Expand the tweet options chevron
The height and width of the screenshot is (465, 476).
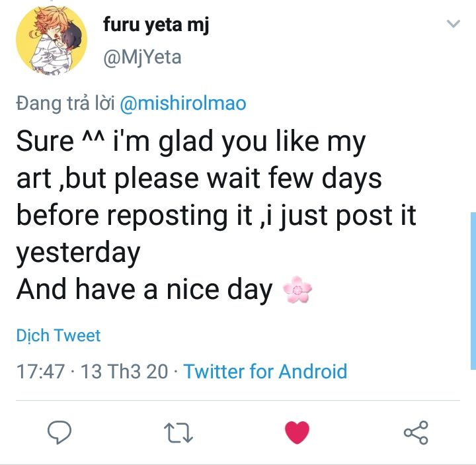[x=453, y=24]
